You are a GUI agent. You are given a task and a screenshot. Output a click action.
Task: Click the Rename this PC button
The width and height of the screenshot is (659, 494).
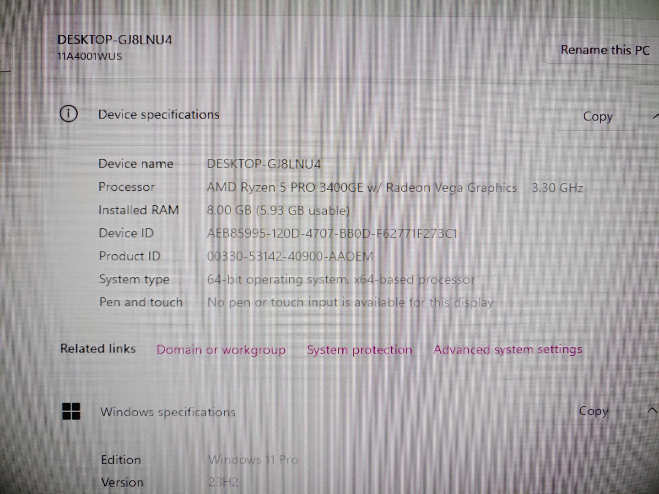pyautogui.click(x=604, y=49)
